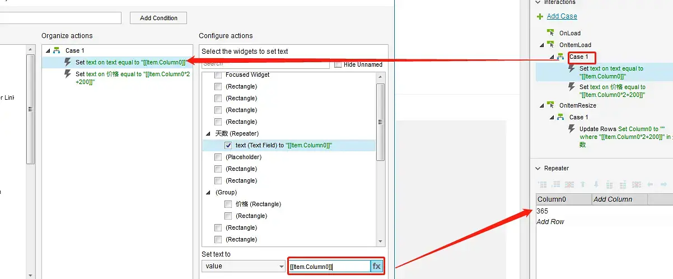Click the Add Case link
Screen dimensions: 673x279
point(562,16)
